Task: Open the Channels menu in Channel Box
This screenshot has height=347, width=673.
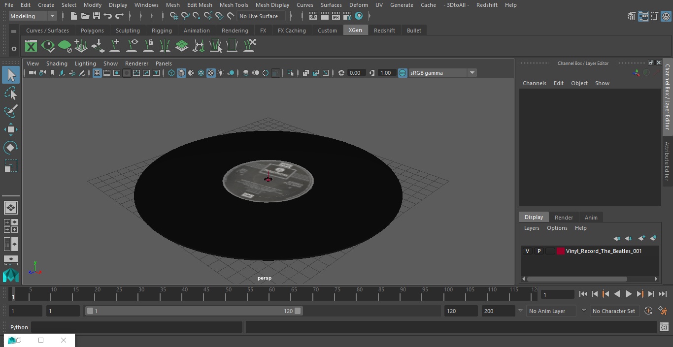Action: (534, 83)
